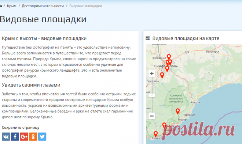Select the map marker above Симеиз
This screenshot has height=144, width=242.
[155, 134]
